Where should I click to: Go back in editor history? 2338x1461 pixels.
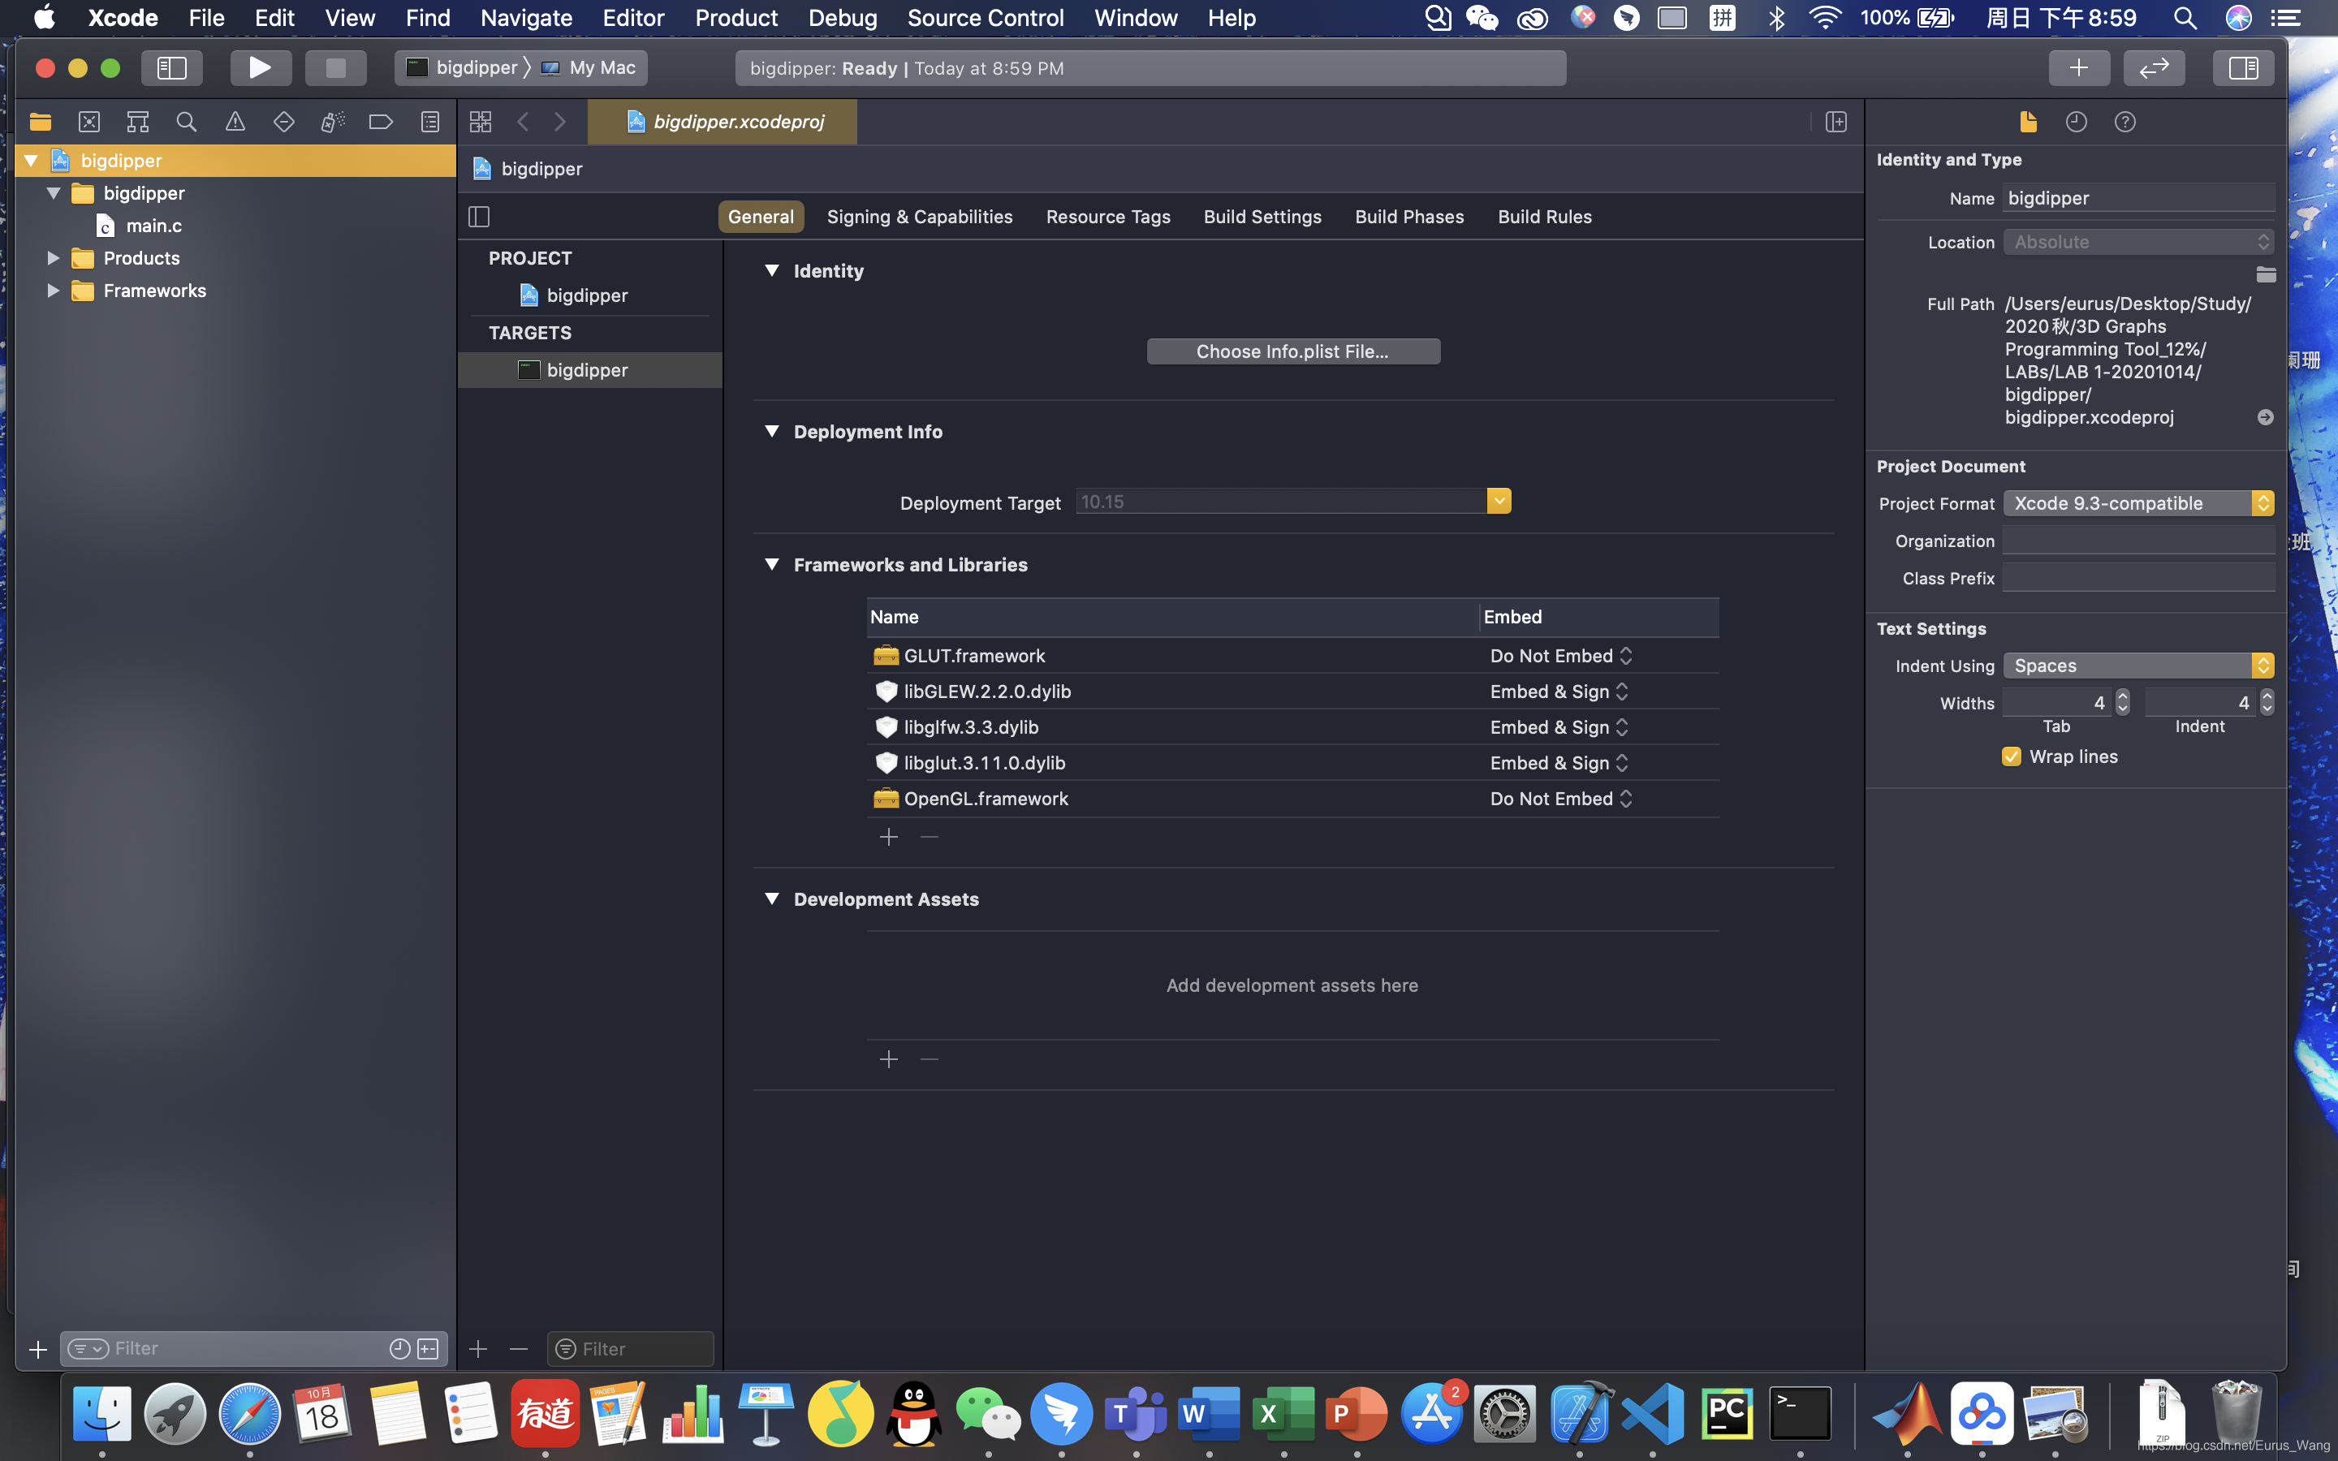coord(523,122)
